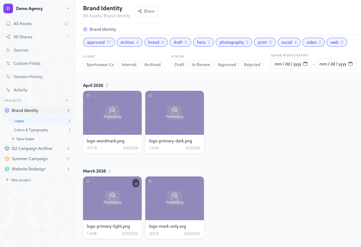Viewport: 361px width, 247px height.
Task: Select logo-primary-dark.png using its circle checkbox
Action: point(150,96)
